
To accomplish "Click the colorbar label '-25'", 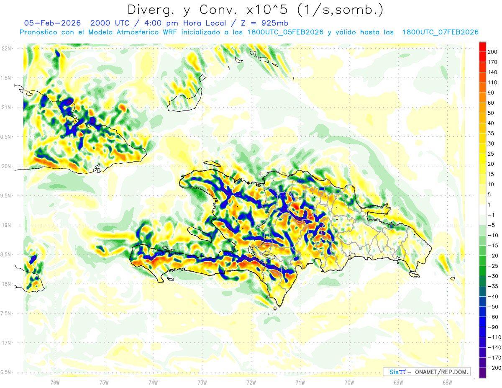I will 492,266.
